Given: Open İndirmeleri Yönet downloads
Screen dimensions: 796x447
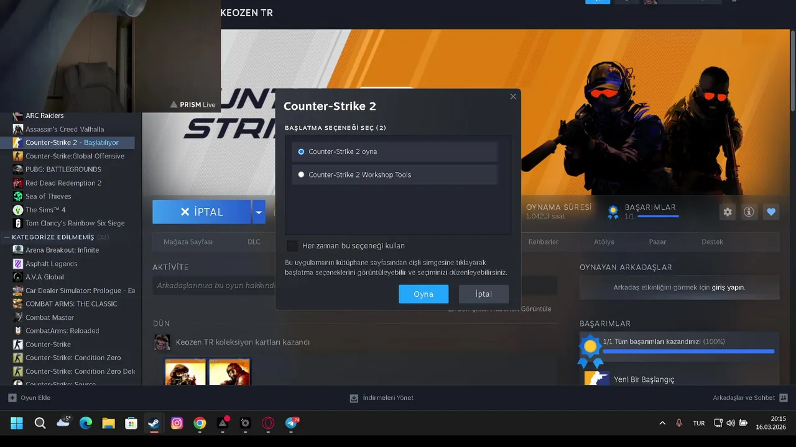Looking at the screenshot, I should click(x=381, y=397).
